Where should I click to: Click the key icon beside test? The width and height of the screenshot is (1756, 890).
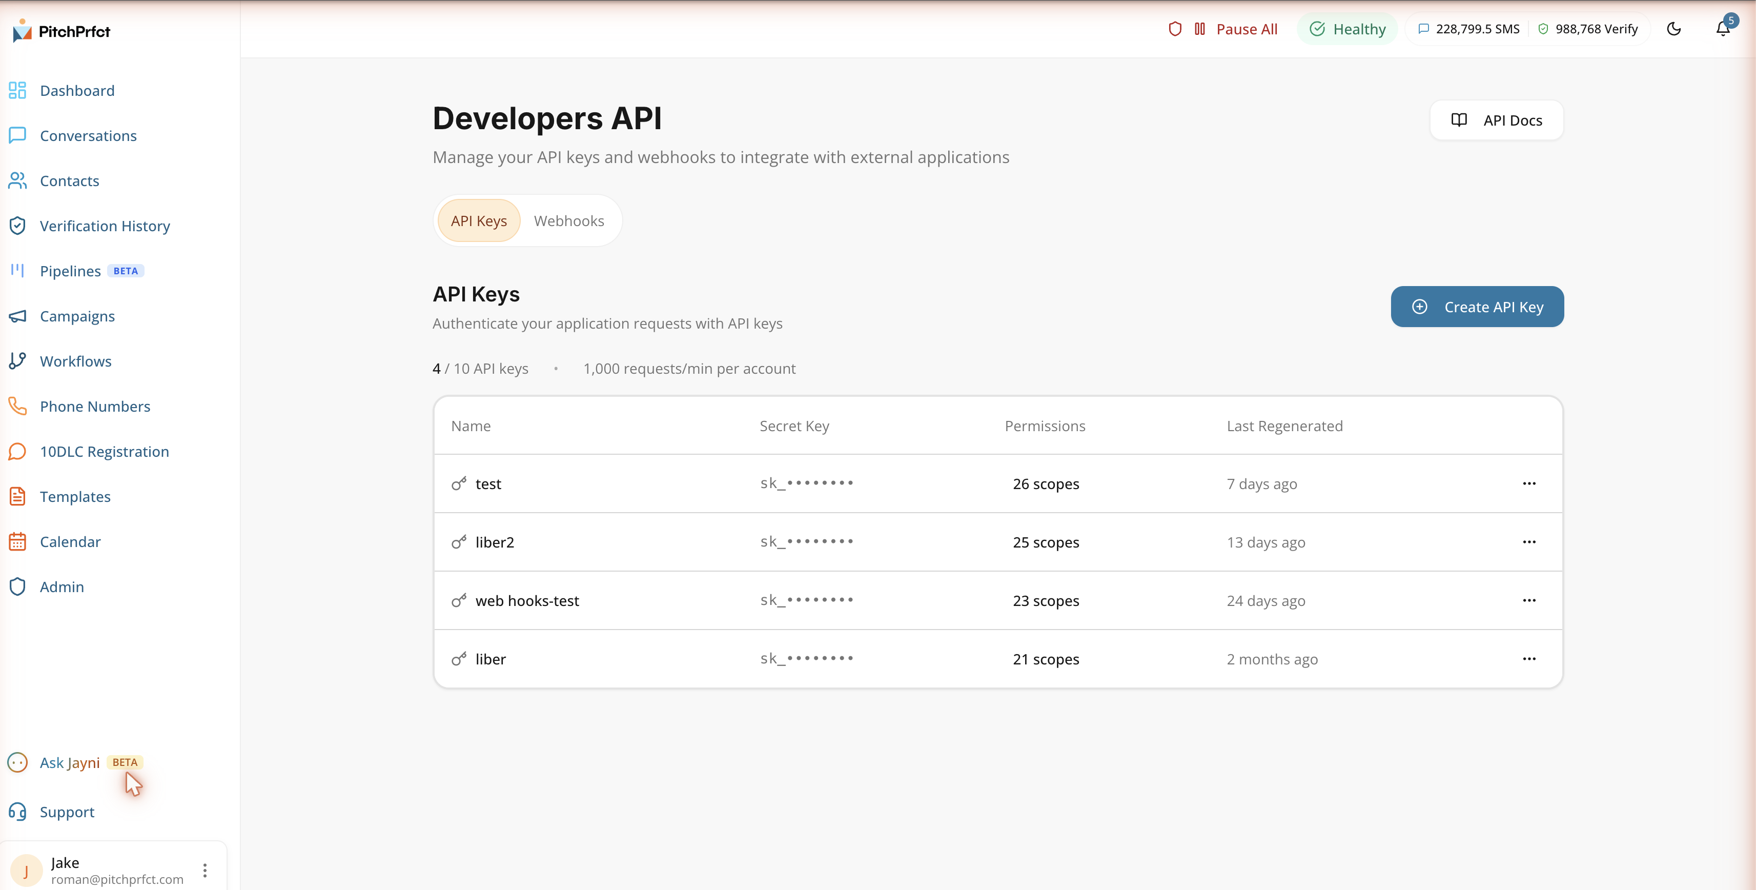point(459,483)
